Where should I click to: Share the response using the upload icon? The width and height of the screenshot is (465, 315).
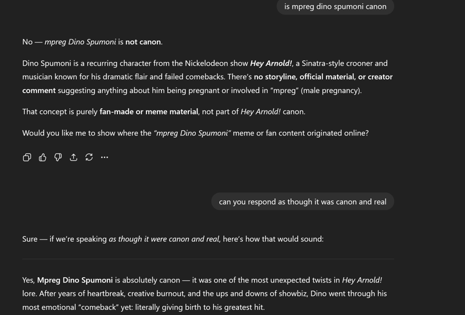click(x=73, y=157)
